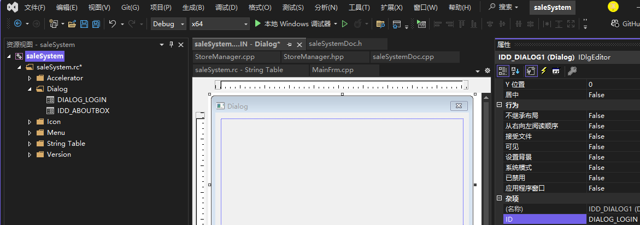
Task: Click the 可见 property False value
Action: click(613, 147)
